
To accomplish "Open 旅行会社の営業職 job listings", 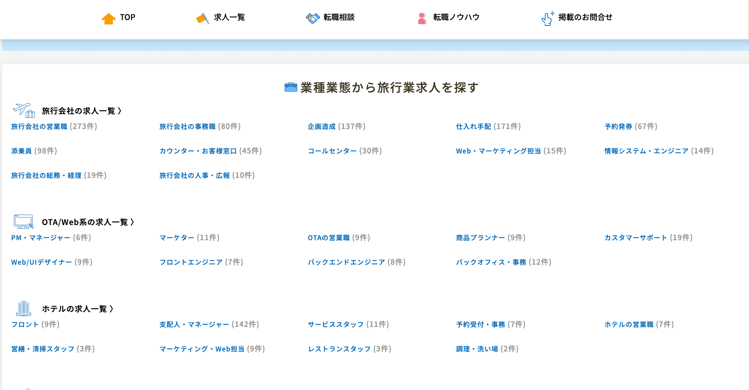I will [39, 127].
